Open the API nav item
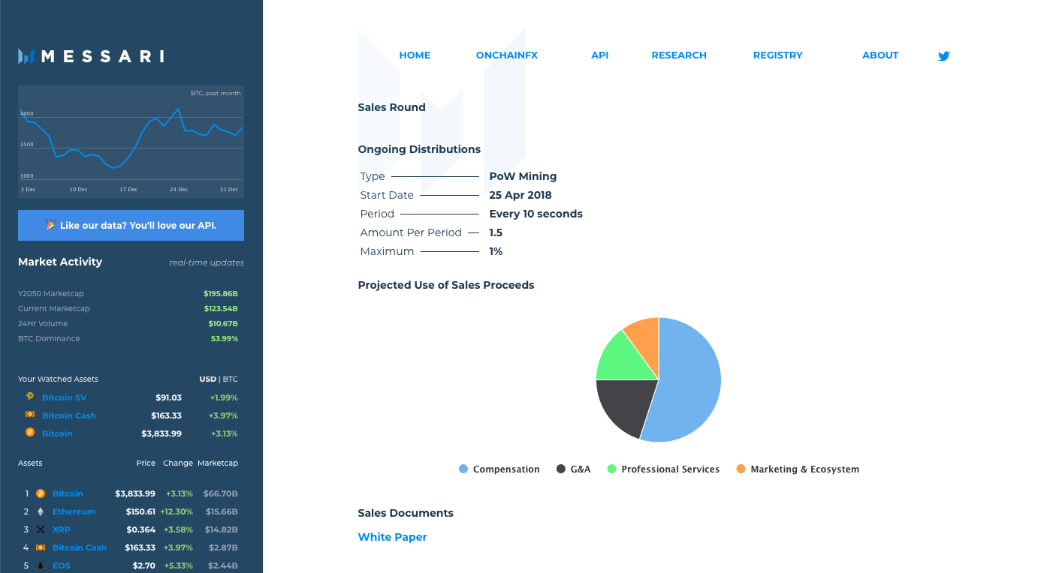Viewport: 1053px width, 573px height. pyautogui.click(x=599, y=55)
